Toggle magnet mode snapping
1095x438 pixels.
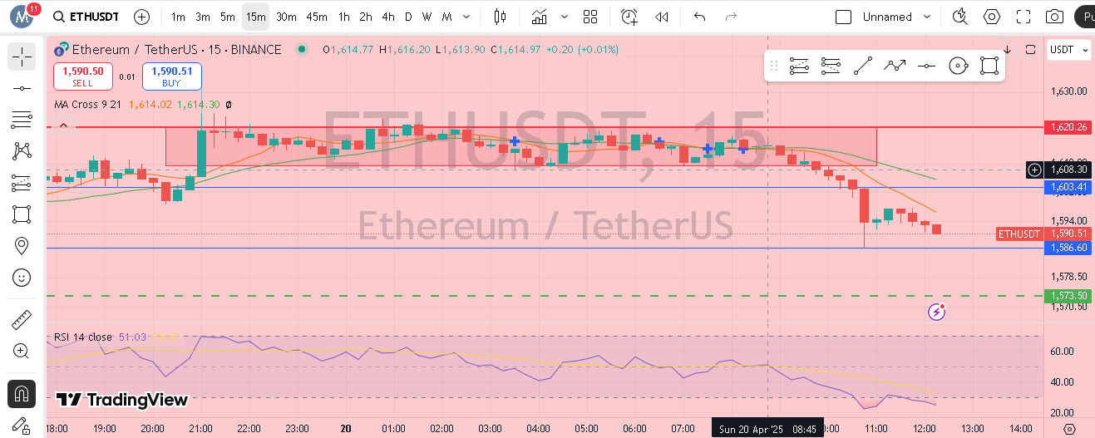coord(22,392)
